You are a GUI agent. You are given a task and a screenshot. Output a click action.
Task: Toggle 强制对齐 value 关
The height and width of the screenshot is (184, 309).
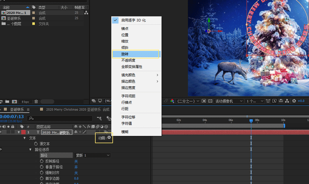coord(76,173)
